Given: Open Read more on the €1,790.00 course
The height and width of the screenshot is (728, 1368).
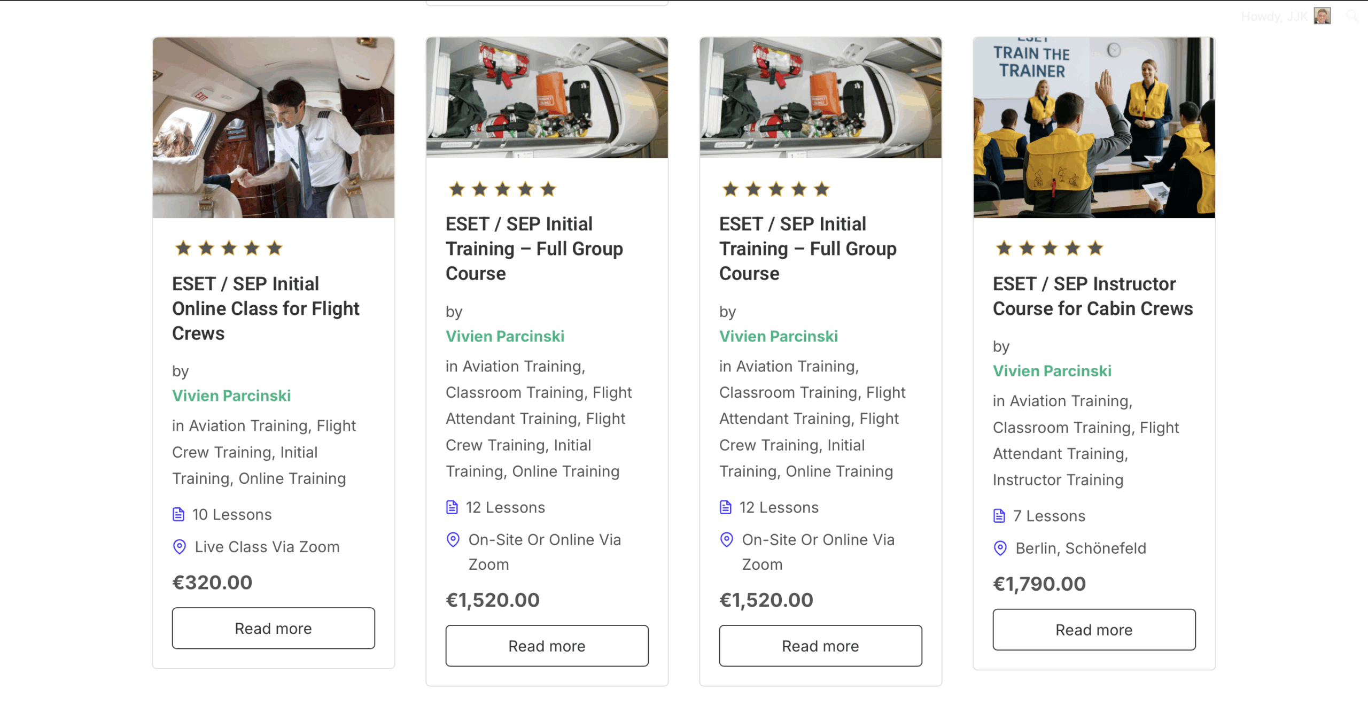Looking at the screenshot, I should coord(1094,630).
